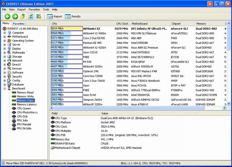
Task: Open the File menu
Action: (4, 10)
